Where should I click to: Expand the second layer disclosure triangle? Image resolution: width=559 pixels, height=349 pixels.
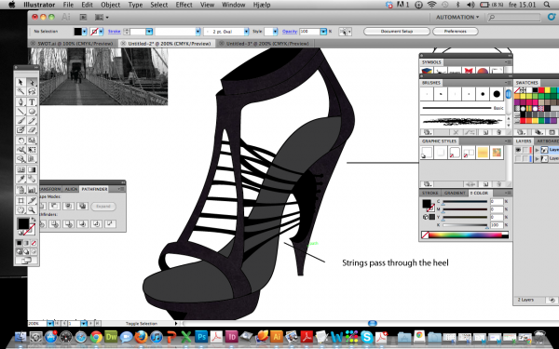point(537,158)
